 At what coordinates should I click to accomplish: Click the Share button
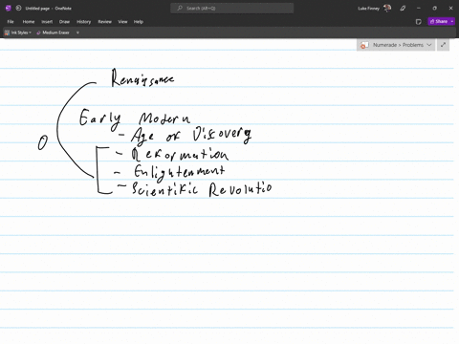[x=439, y=21]
